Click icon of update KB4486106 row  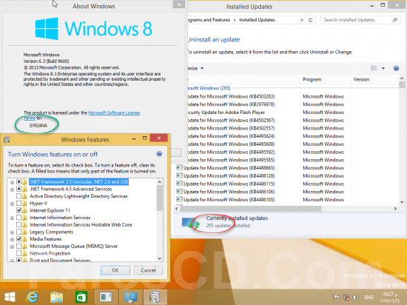pos(179,192)
